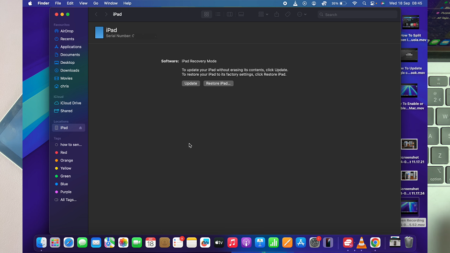
Task: Open Maps from the Dock
Action: [x=109, y=242]
